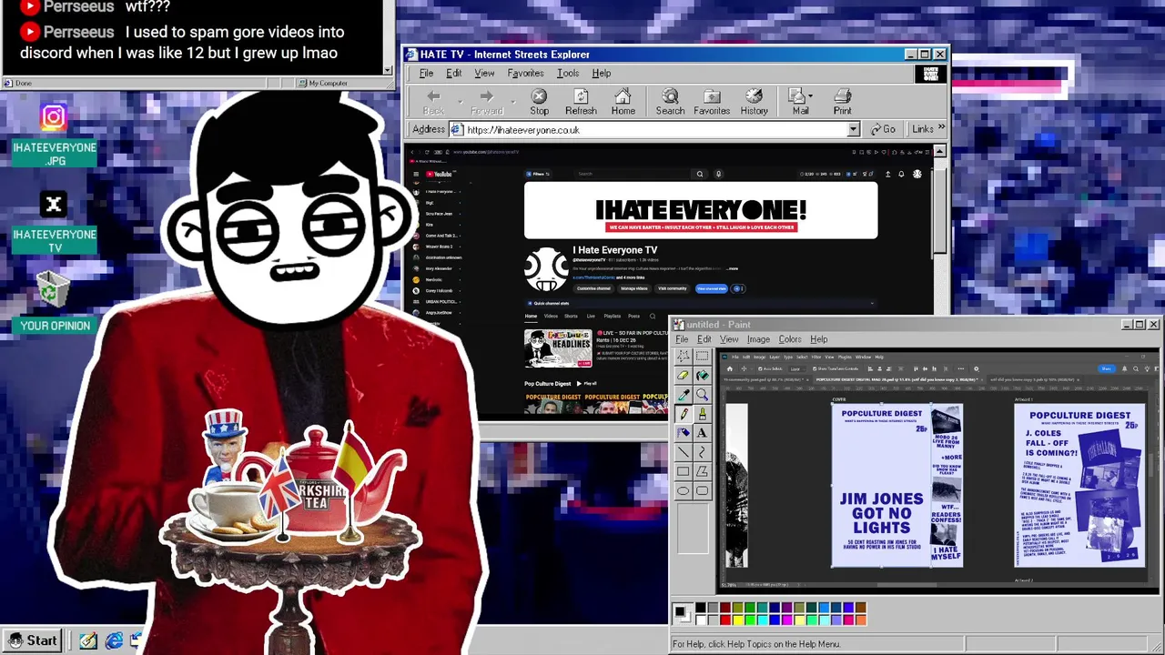Pick the red color in Paint palette

pos(725,620)
